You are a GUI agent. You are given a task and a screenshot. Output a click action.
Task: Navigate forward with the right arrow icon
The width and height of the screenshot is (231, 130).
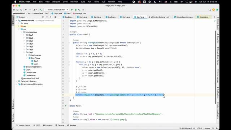coord(30,10)
